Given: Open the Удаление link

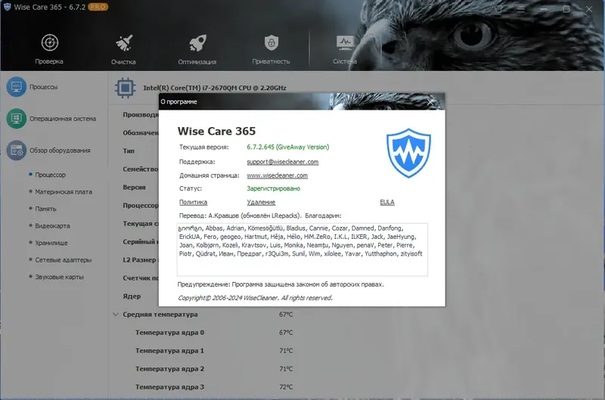Looking at the screenshot, I should [261, 202].
